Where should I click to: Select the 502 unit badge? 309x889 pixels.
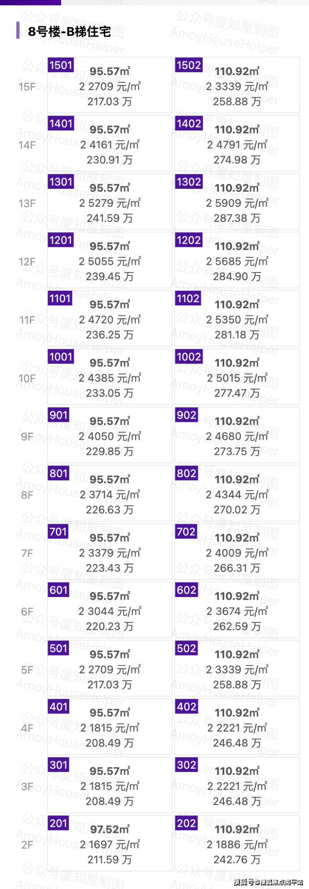[x=186, y=648]
